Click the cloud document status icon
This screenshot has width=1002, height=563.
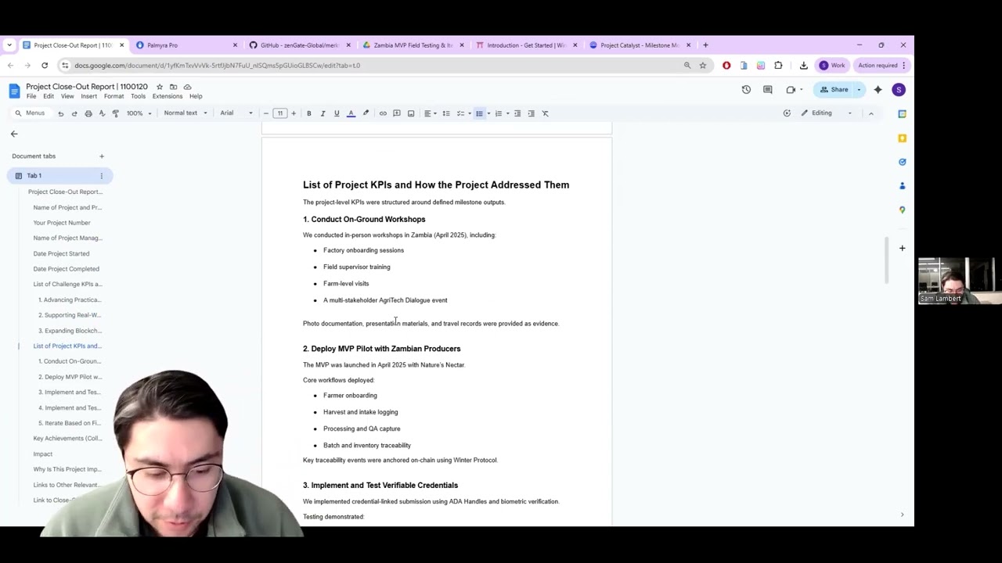pos(187,87)
